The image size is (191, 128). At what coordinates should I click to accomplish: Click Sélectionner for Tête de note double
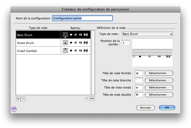click(159, 95)
